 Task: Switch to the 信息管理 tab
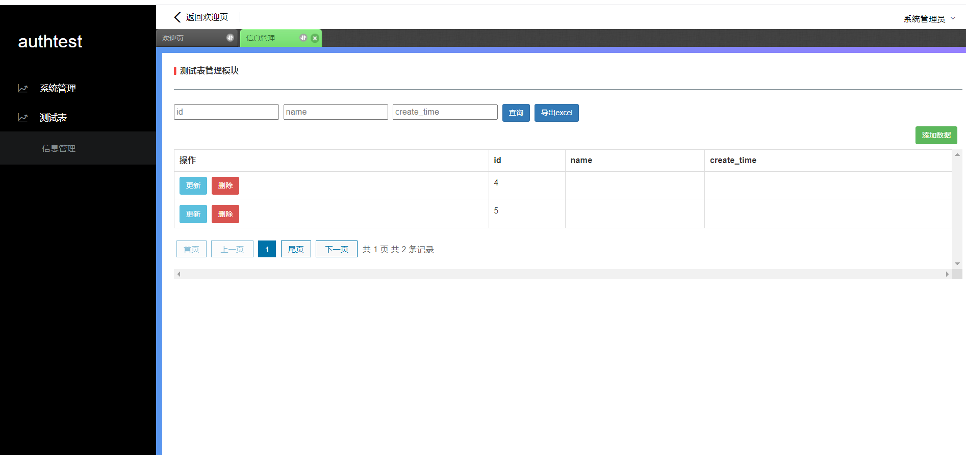281,38
